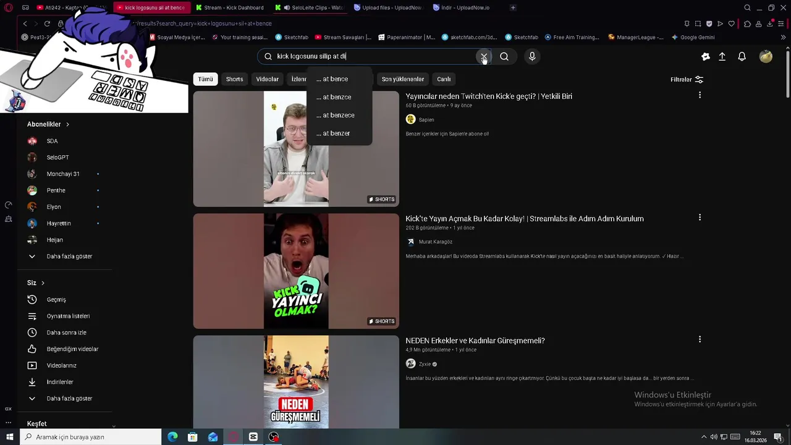The image size is (791, 445).
Task: Open the Free Aim Training bookmark
Action: 572,37
